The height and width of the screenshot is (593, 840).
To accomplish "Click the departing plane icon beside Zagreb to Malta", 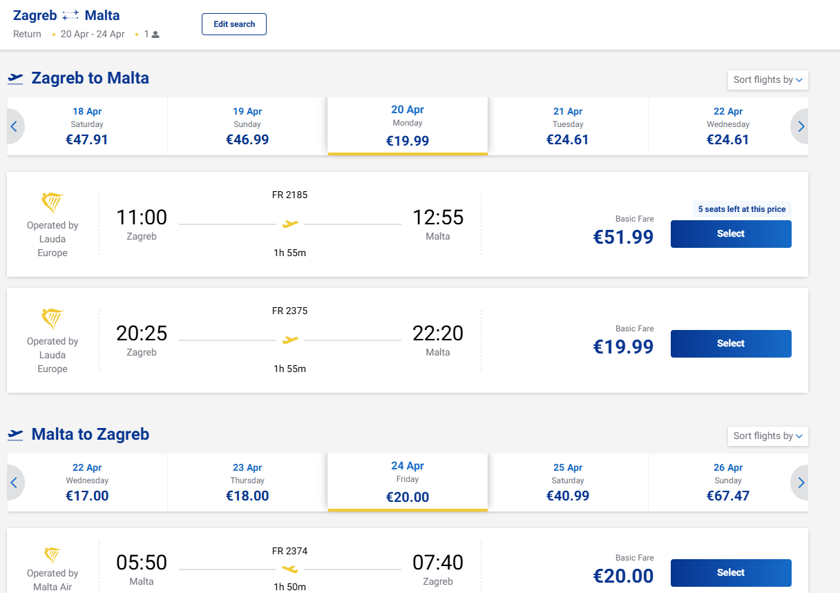I will click(15, 79).
